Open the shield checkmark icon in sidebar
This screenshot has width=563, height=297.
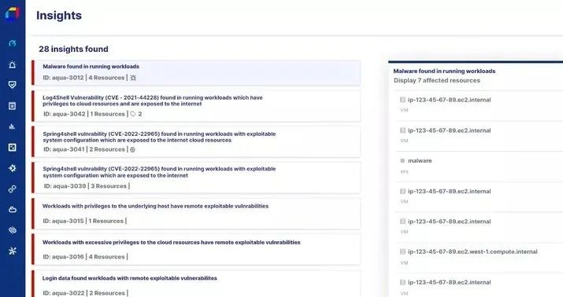13,85
